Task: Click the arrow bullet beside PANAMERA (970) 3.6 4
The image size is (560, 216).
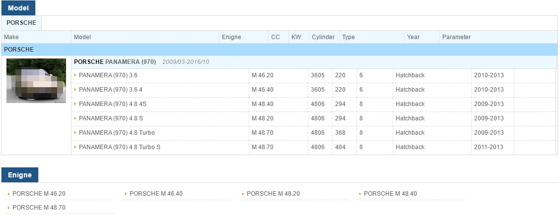Action: tap(75, 90)
